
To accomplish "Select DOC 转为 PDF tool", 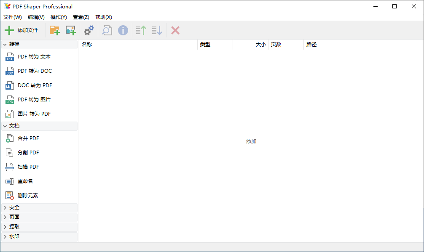I will [35, 85].
